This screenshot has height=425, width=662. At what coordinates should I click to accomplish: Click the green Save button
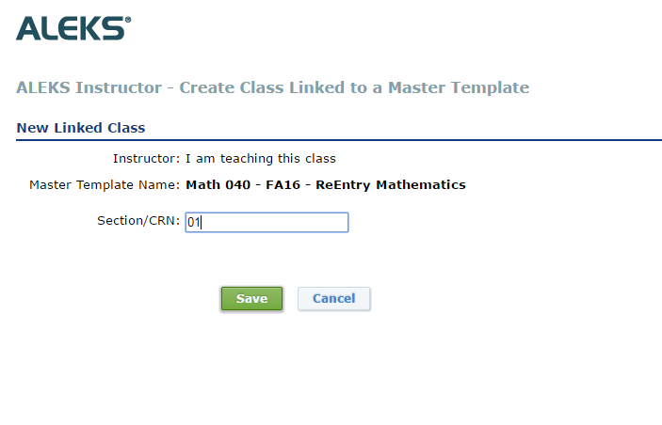pos(251,298)
